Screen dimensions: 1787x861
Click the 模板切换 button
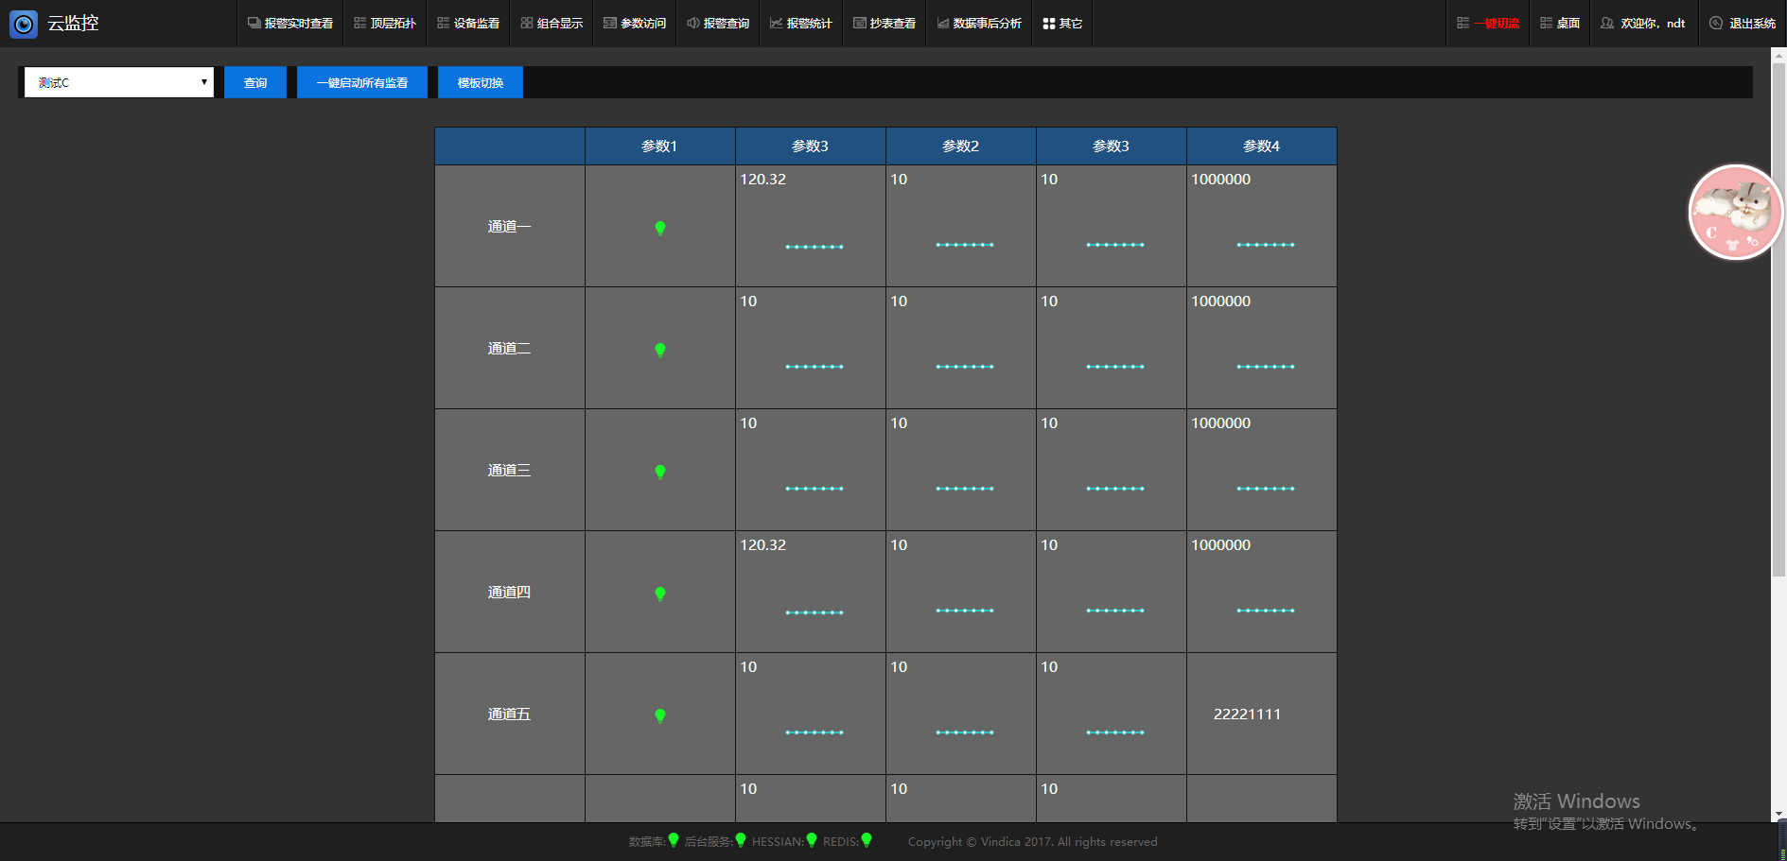(x=481, y=82)
